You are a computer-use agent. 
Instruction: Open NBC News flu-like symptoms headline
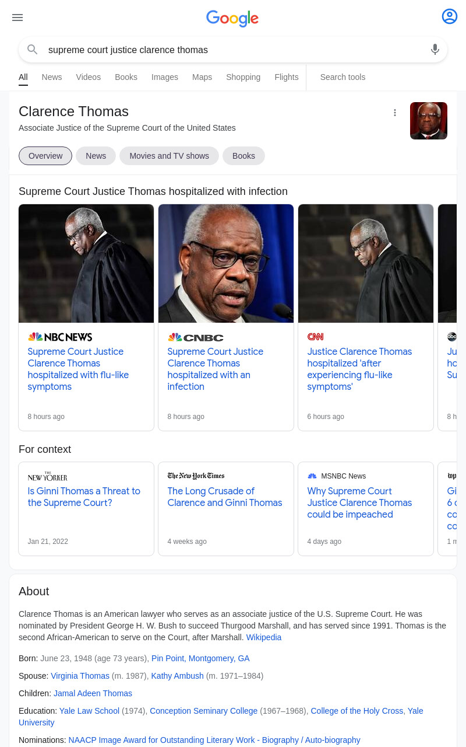click(78, 369)
